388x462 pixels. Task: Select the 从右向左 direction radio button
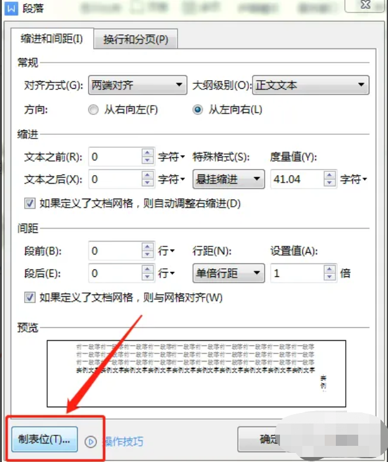click(93, 109)
